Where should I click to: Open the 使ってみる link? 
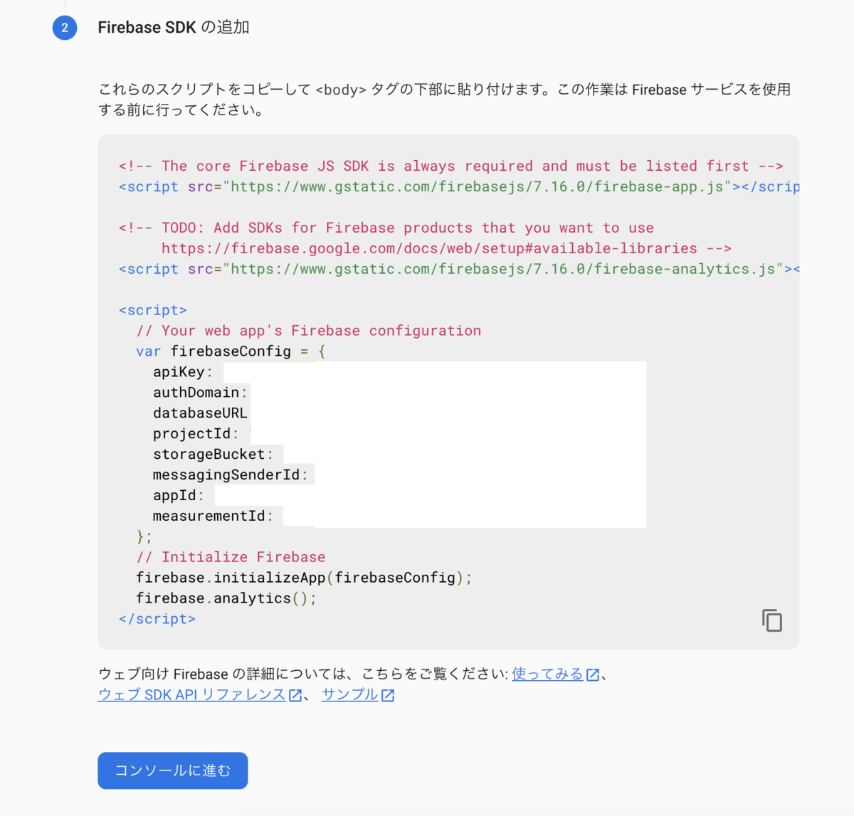(547, 674)
